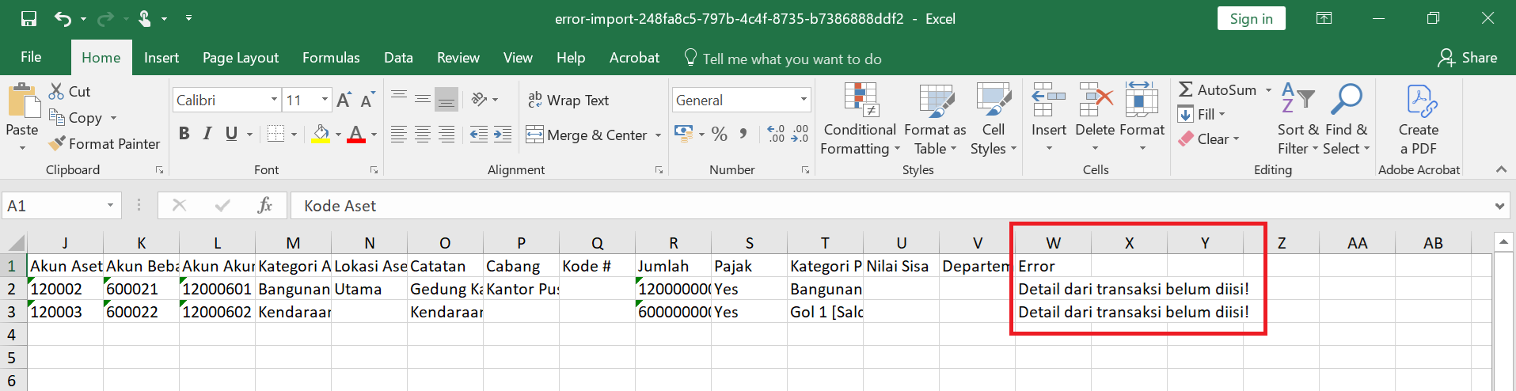
Task: Expand the Name Box dropdown arrow
Action: point(110,206)
